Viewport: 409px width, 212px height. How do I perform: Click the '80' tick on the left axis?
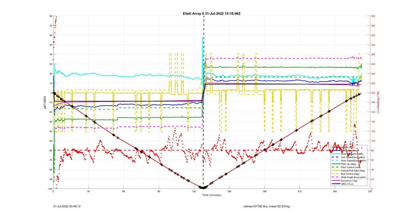coord(51,16)
